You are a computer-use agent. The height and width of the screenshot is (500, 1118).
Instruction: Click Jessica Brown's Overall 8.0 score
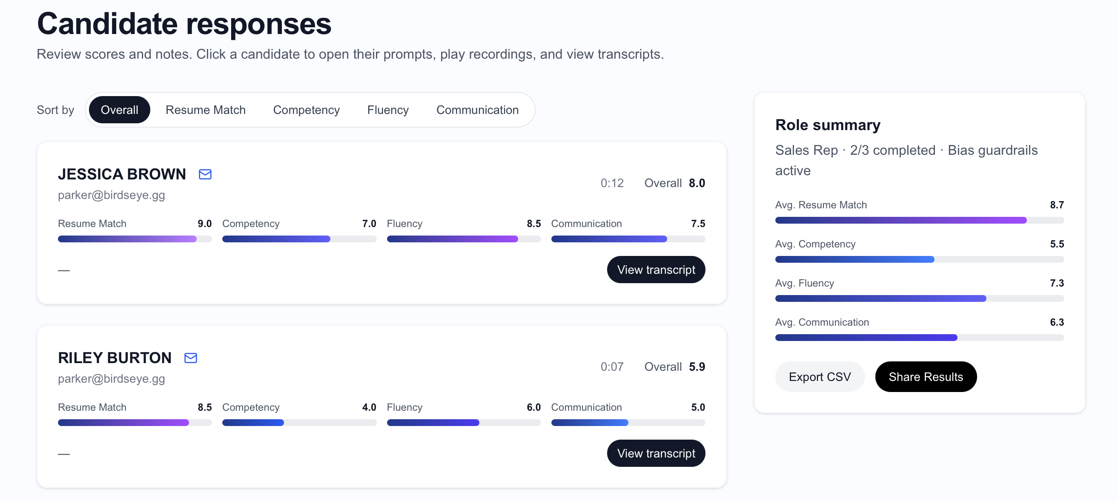tap(696, 183)
